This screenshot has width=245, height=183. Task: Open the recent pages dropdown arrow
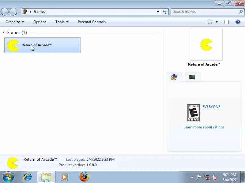[19, 12]
